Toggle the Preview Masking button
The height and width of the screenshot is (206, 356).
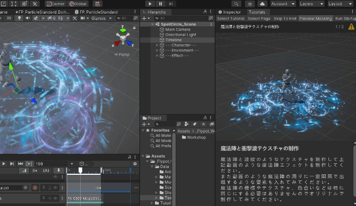point(315,19)
